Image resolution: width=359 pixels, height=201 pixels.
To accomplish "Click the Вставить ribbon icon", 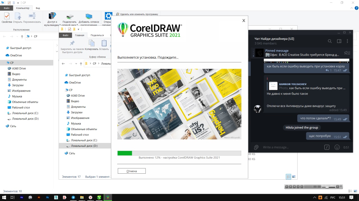I will [104, 45].
